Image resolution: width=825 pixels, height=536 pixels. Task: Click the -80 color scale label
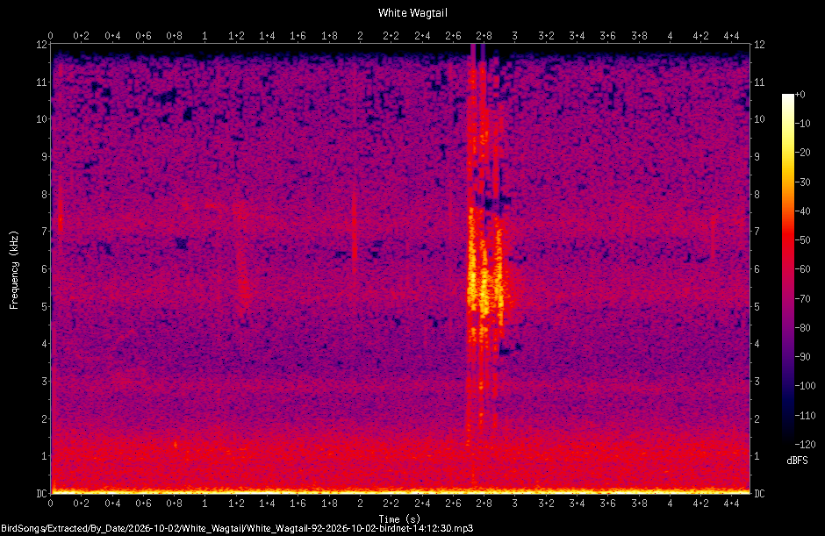pos(802,327)
